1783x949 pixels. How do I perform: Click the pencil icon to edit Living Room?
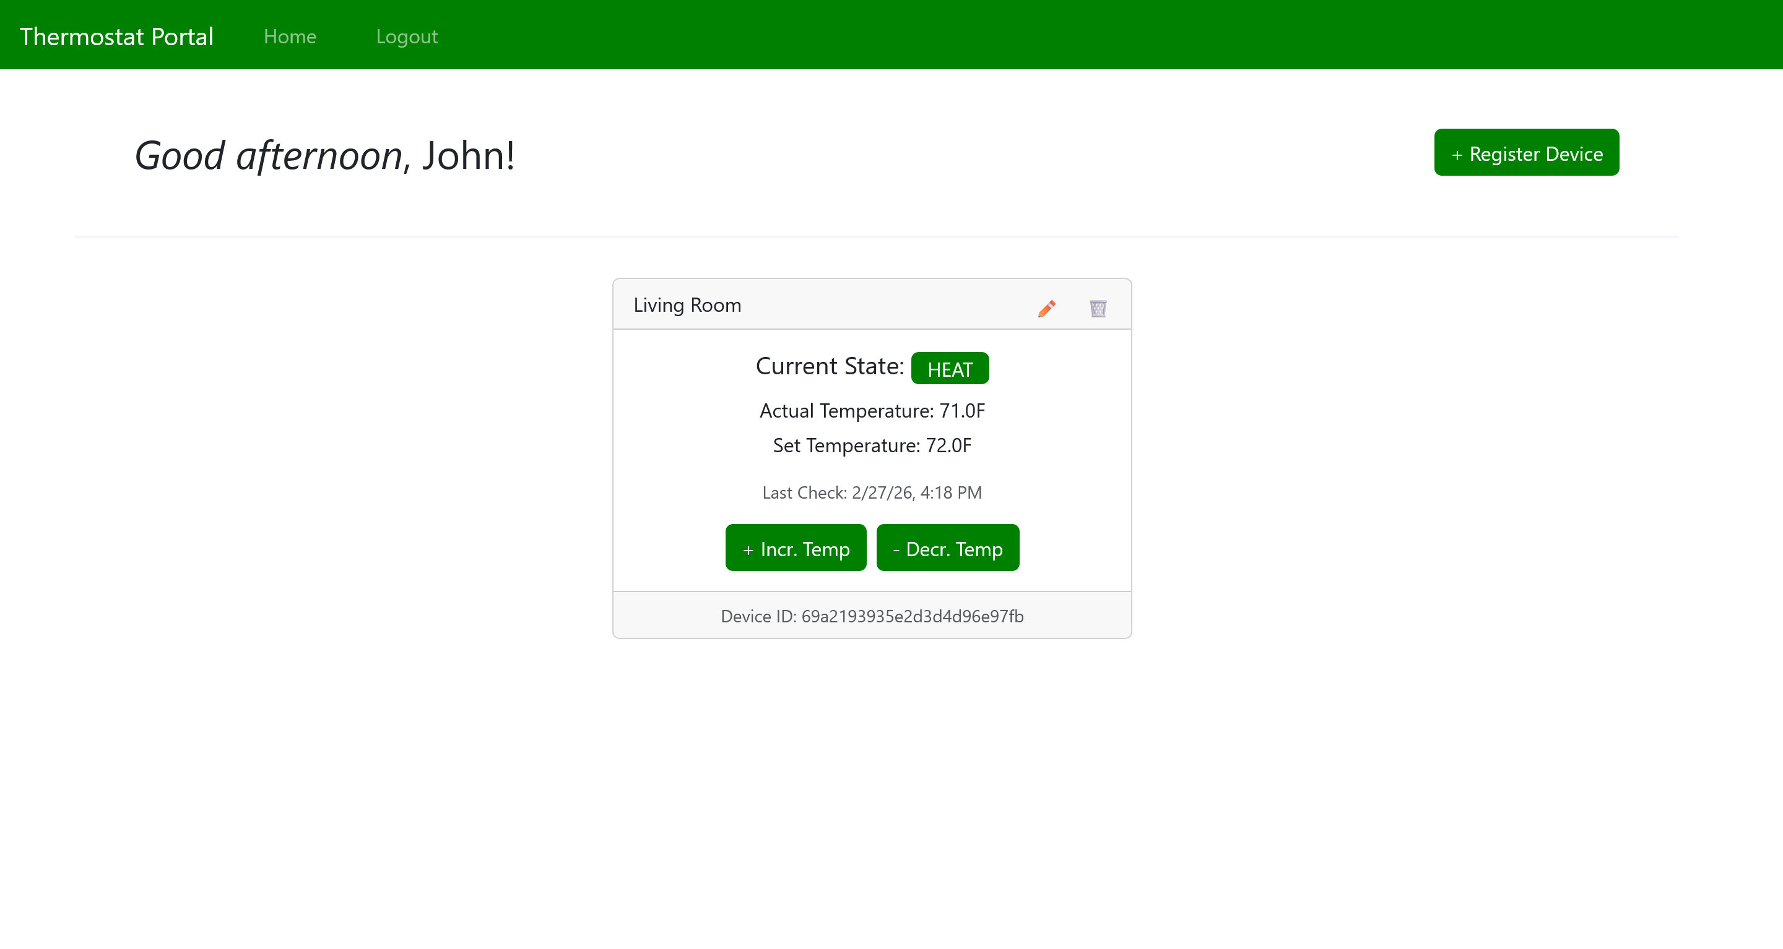(1046, 309)
